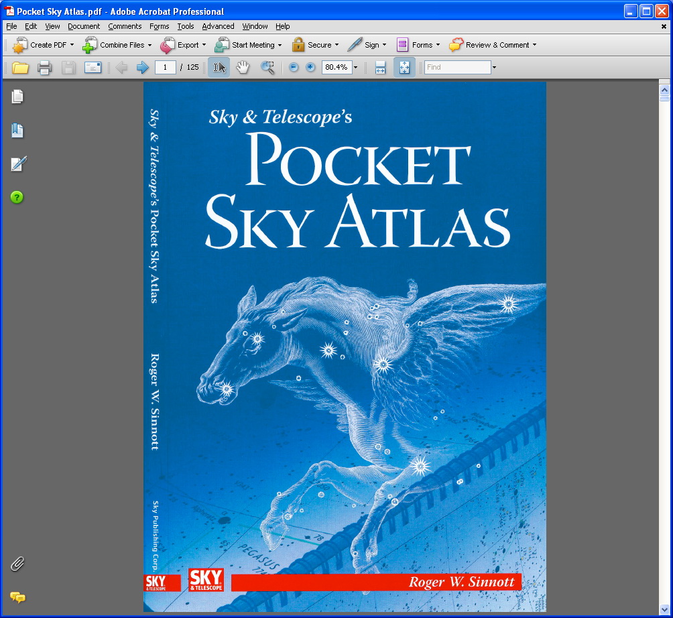Click the vertical scrollbar up arrow
The width and height of the screenshot is (673, 618).
[x=664, y=90]
